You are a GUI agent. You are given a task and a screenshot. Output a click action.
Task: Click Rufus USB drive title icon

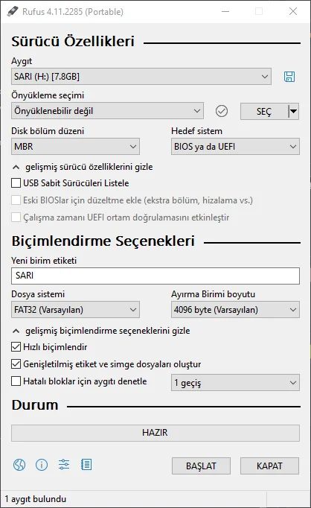[13, 12]
